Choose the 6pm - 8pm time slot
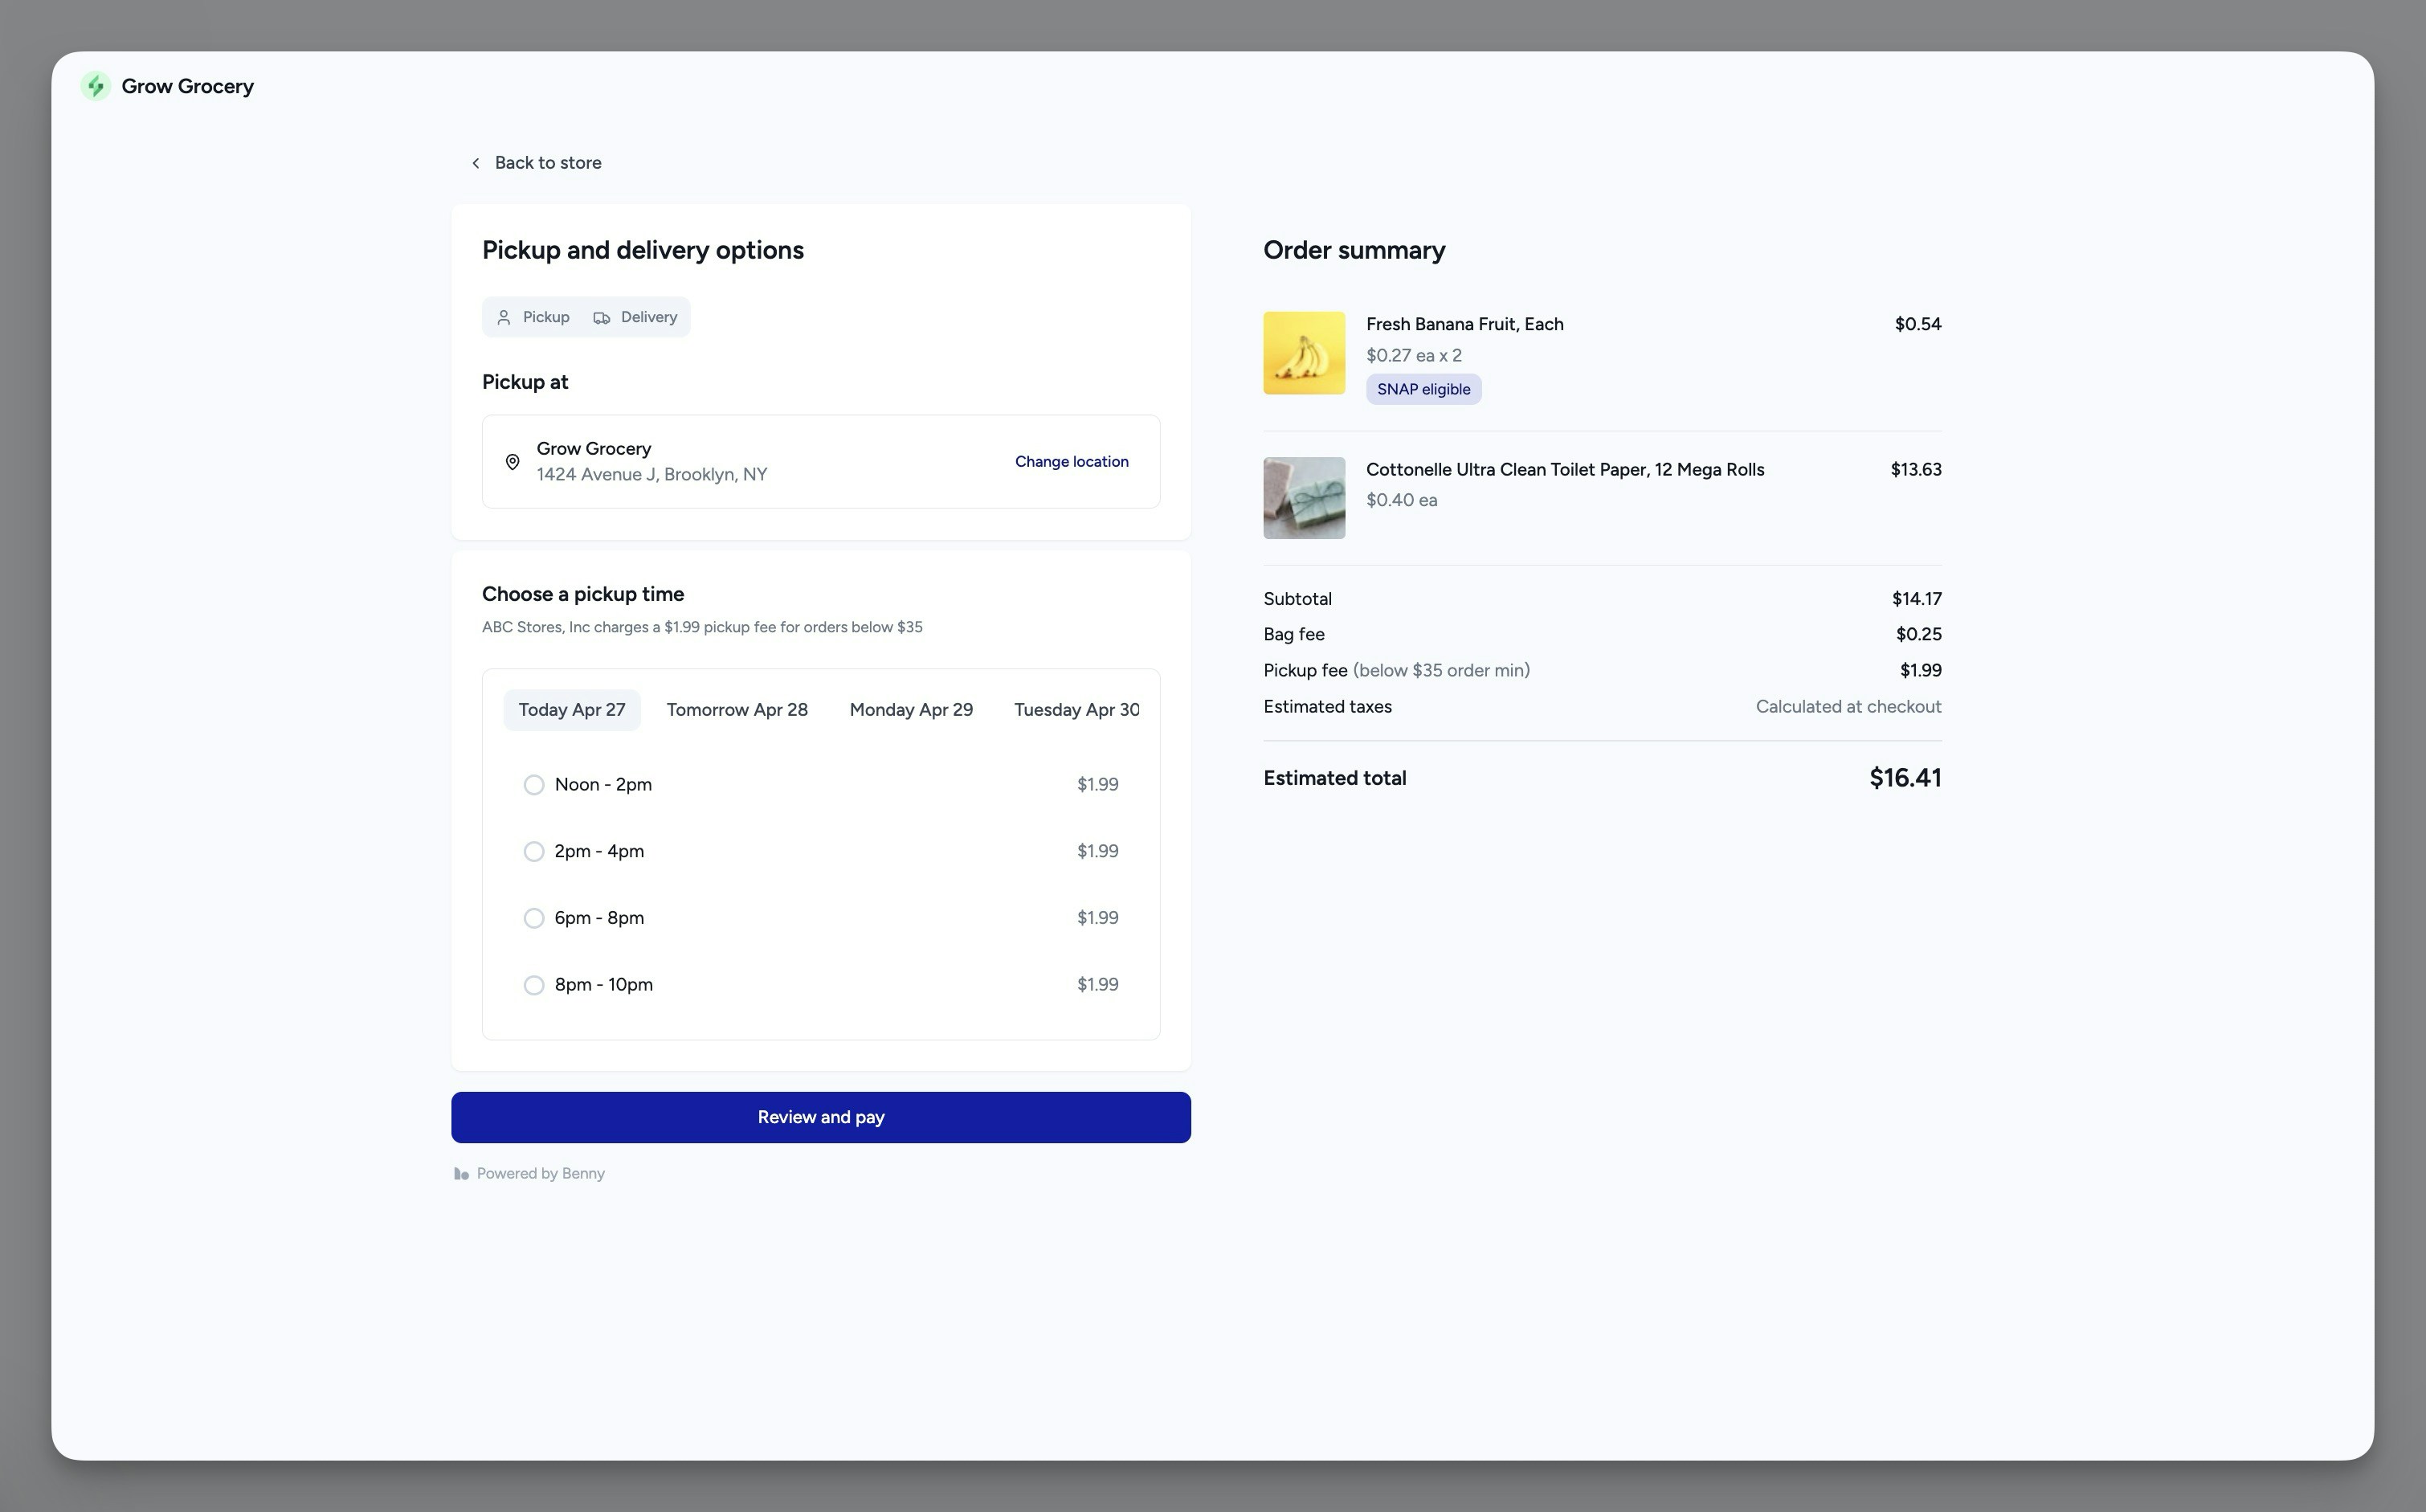Viewport: 2426px width, 1512px height. [533, 918]
